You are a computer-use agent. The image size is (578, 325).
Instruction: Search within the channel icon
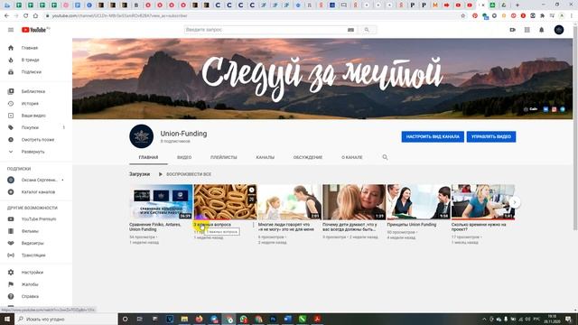(386, 157)
